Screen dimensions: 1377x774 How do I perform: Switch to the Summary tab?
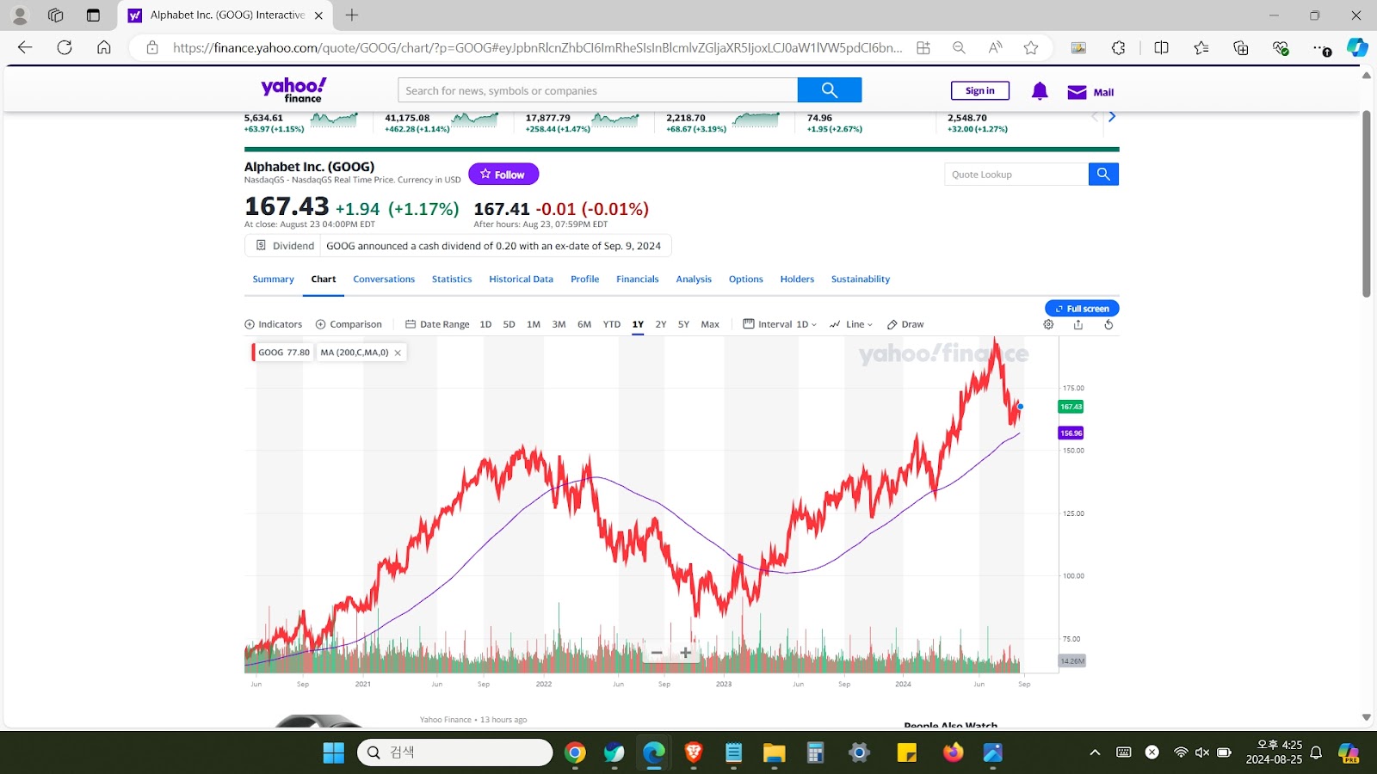(273, 279)
